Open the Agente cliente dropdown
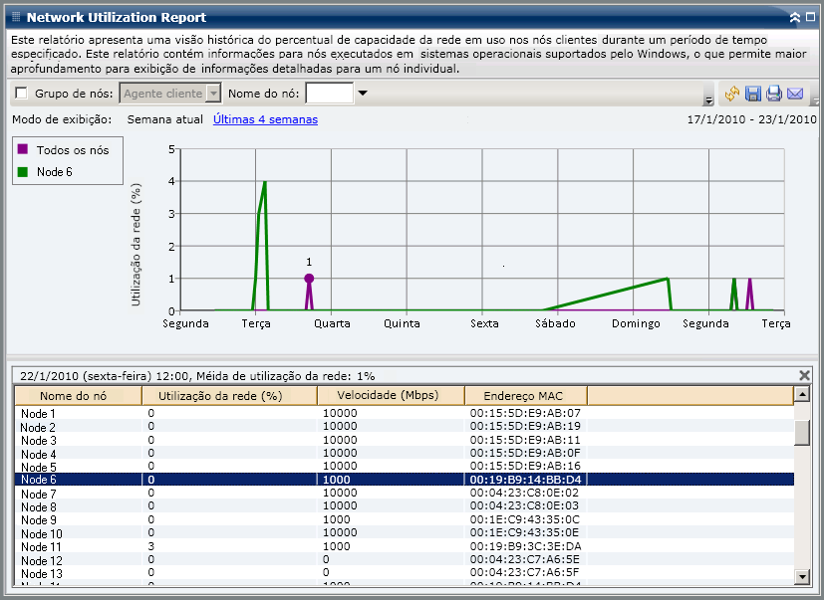The image size is (824, 600). [x=212, y=94]
